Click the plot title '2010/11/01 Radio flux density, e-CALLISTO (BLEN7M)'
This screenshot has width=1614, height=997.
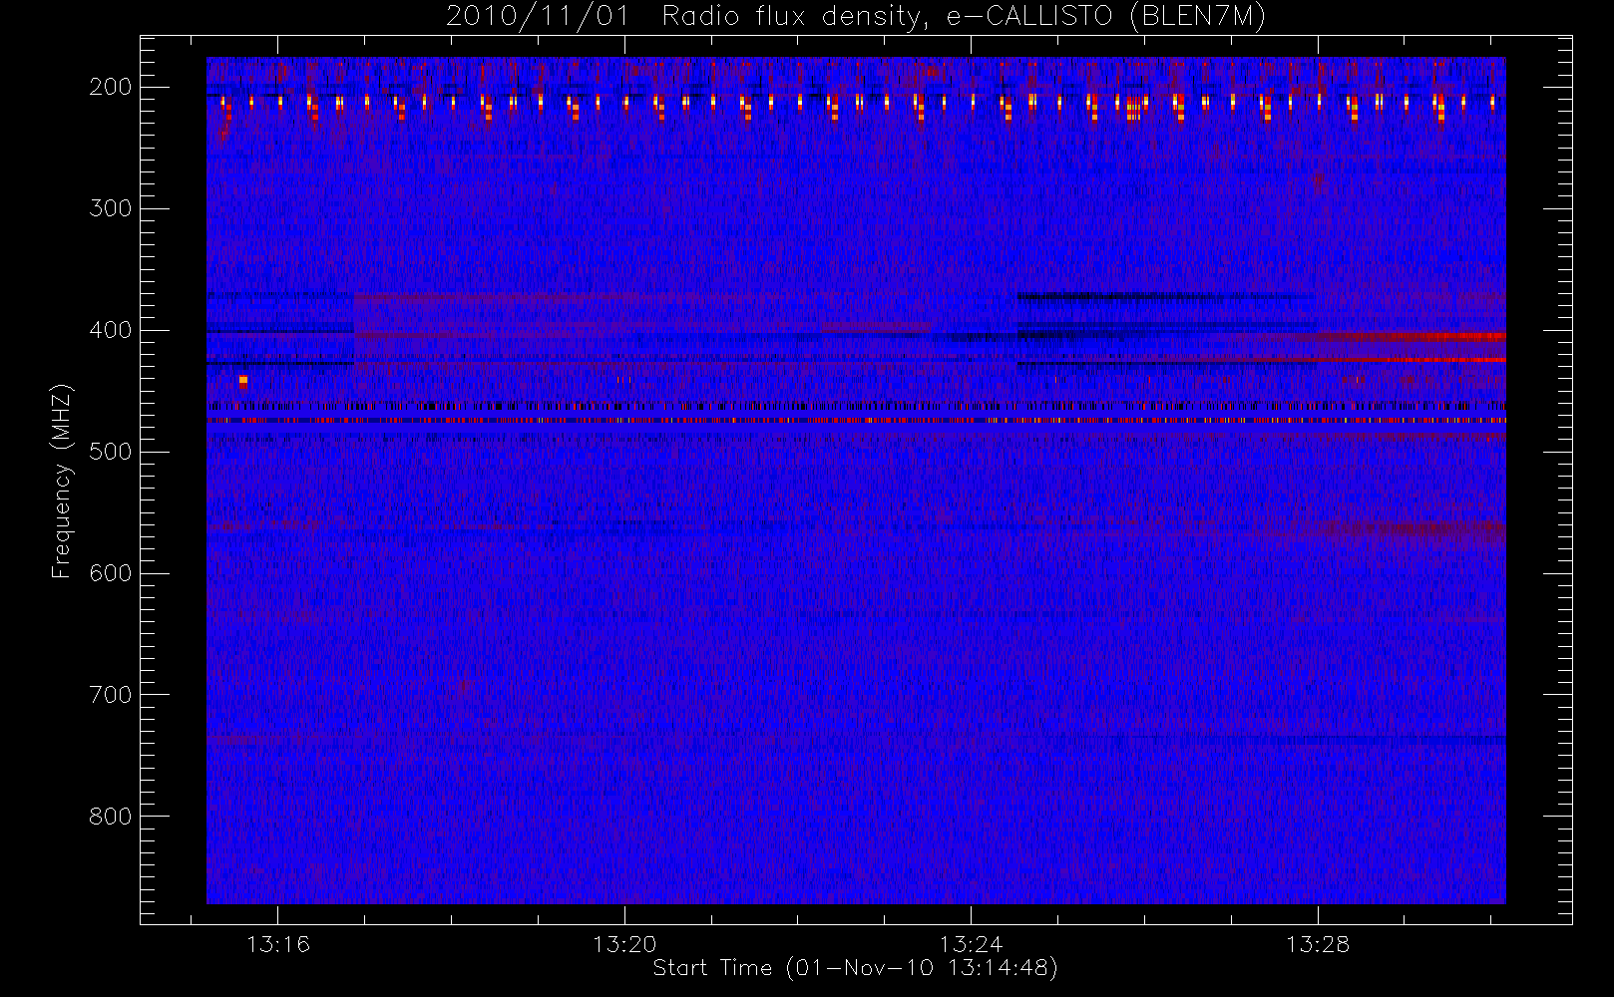pyautogui.click(x=855, y=17)
